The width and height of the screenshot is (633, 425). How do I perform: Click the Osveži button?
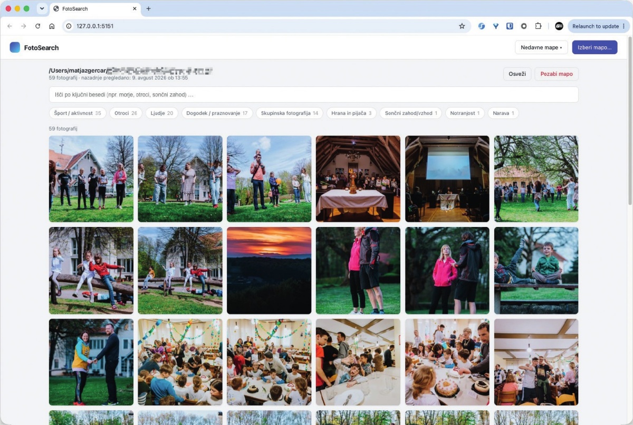pos(517,74)
